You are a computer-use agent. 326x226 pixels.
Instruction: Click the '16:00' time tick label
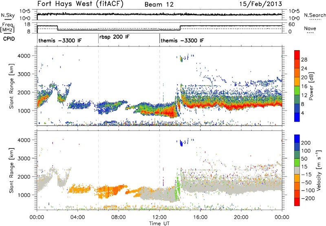[200, 217]
